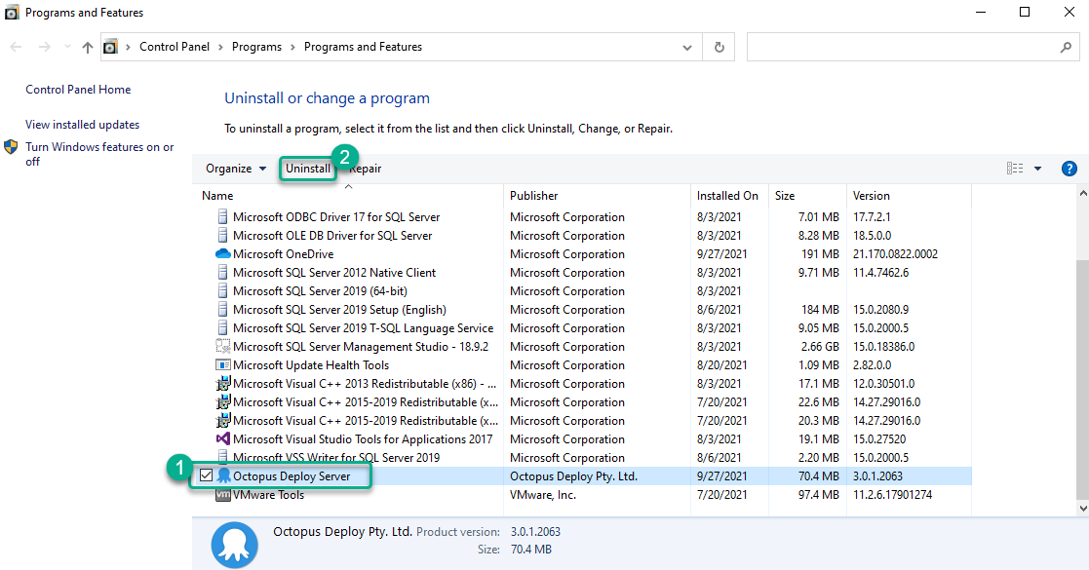
Task: Click the Microsoft OneDrive cloud icon
Action: pyautogui.click(x=223, y=253)
